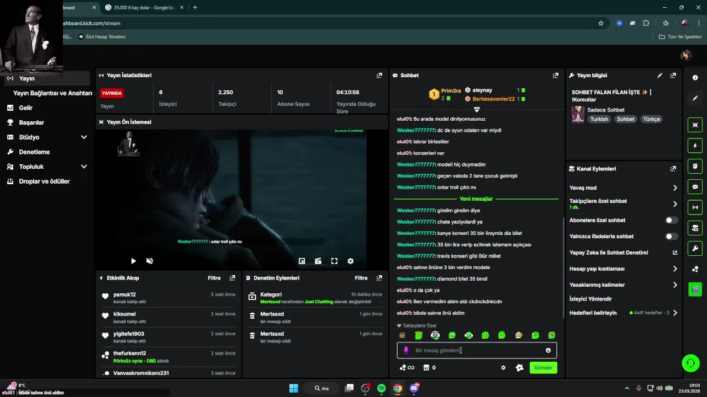The width and height of the screenshot is (707, 397).
Task: Click the pencil edit icon in right sidebar
Action: tap(695, 98)
